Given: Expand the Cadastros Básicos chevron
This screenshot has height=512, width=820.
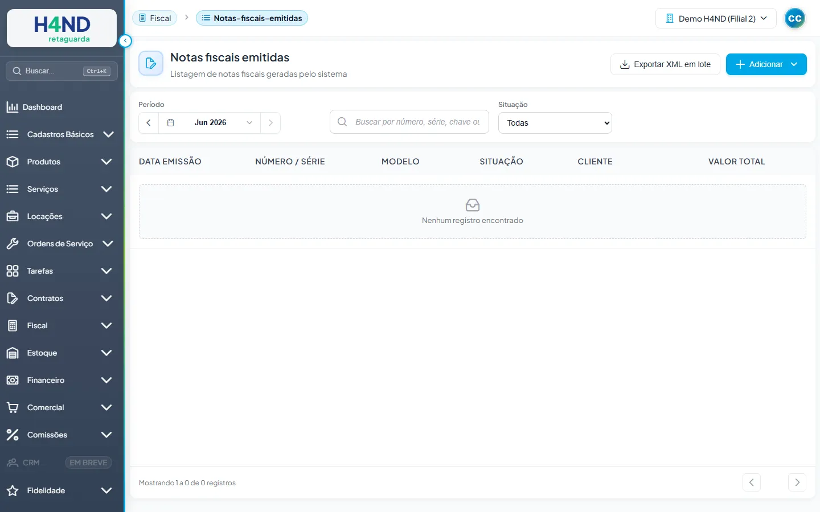Looking at the screenshot, I should click(108, 134).
